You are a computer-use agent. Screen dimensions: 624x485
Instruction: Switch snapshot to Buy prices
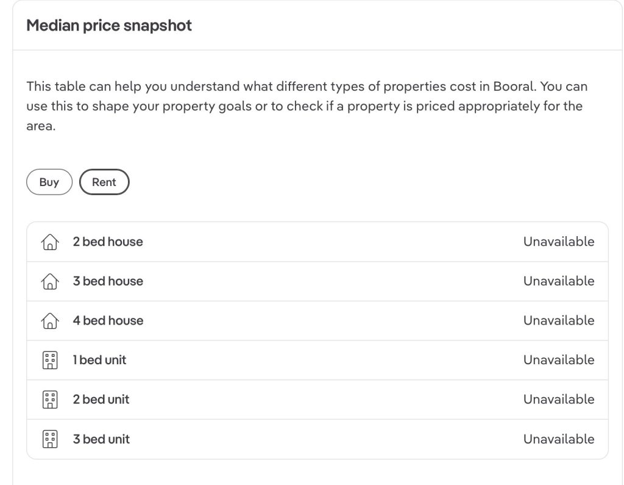pyautogui.click(x=49, y=182)
